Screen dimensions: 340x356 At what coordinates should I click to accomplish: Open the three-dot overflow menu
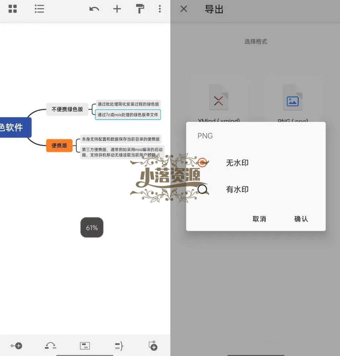[x=160, y=9]
